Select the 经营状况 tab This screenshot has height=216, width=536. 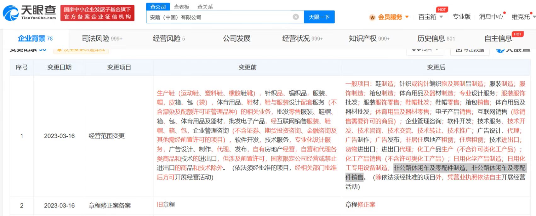click(x=302, y=38)
